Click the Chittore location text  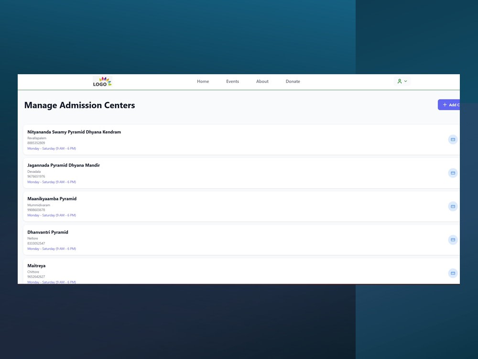coord(33,272)
